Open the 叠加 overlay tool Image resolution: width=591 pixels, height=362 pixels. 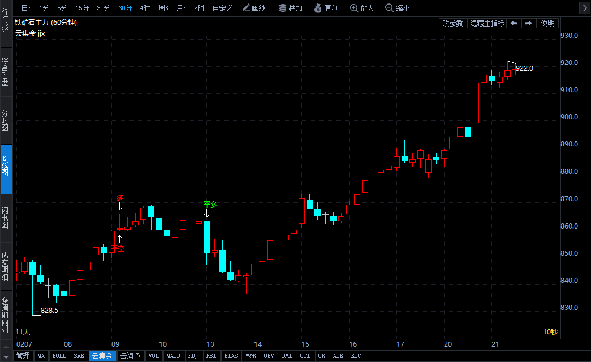coord(291,8)
